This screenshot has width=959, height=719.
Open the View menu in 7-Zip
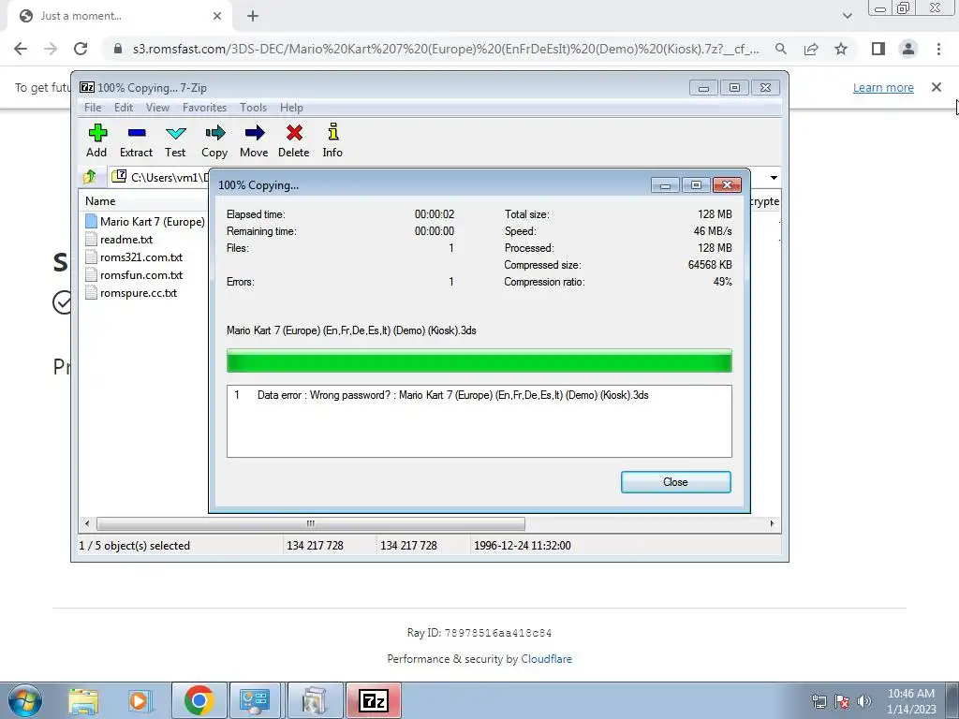tap(157, 108)
